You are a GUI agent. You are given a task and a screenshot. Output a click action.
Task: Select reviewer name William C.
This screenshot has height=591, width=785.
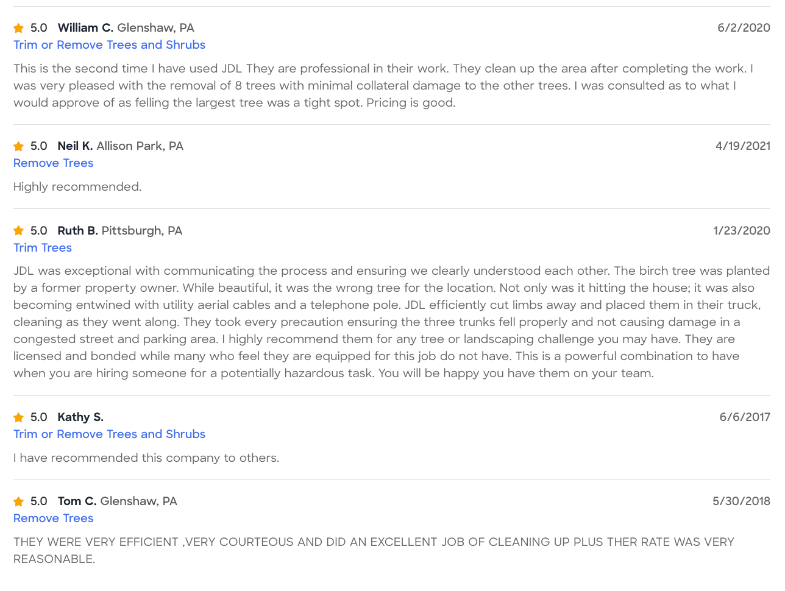(85, 28)
